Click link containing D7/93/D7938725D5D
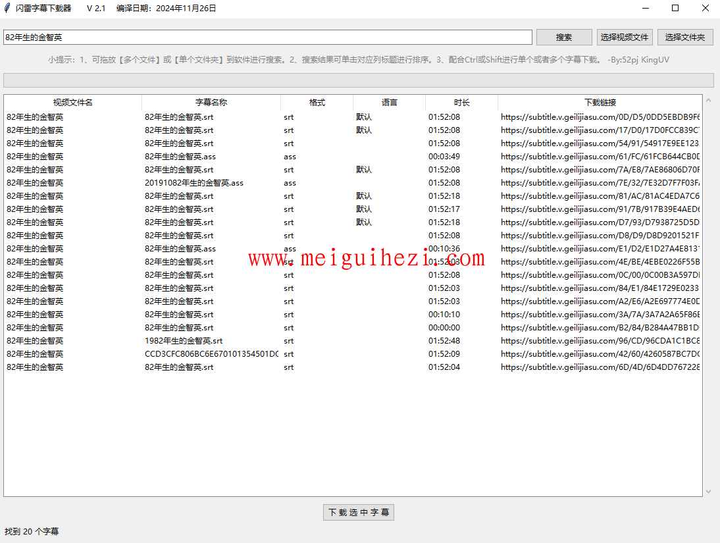 click(x=600, y=222)
